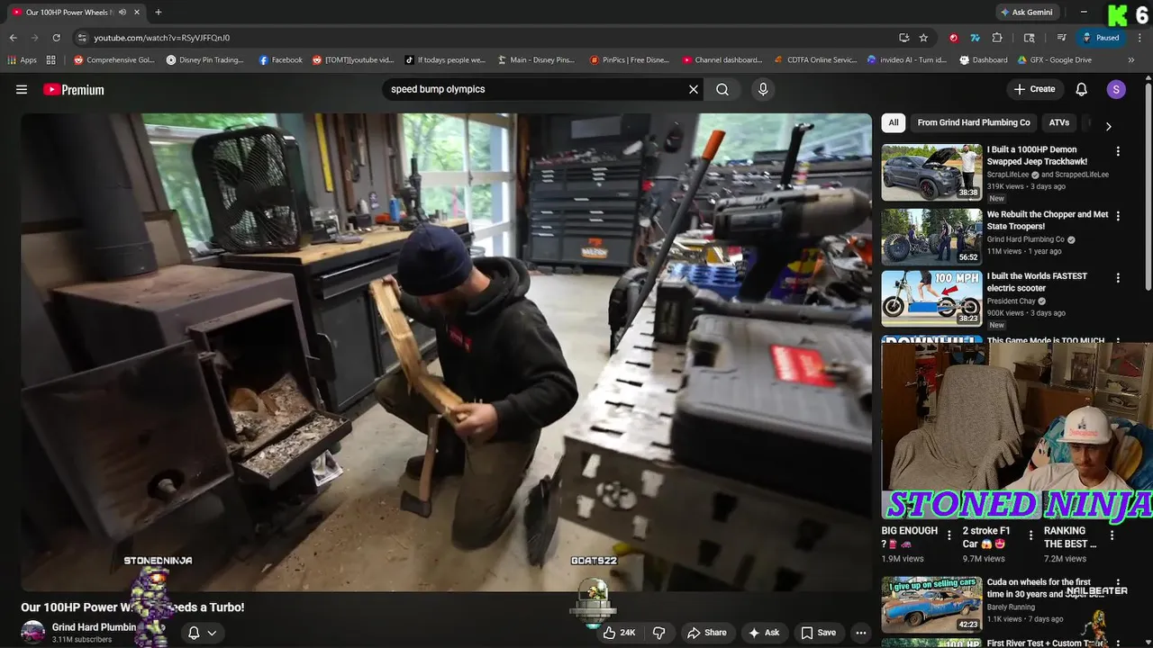
Task: Like the video with 24K thumbs up
Action: tap(619, 633)
